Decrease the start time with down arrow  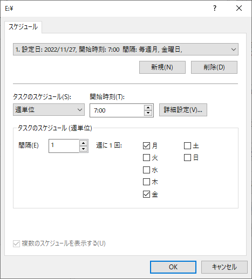click(148, 113)
